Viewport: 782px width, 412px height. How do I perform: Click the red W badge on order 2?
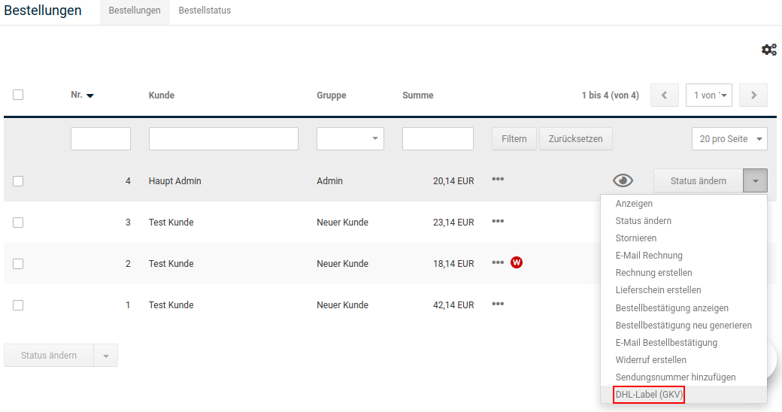517,262
